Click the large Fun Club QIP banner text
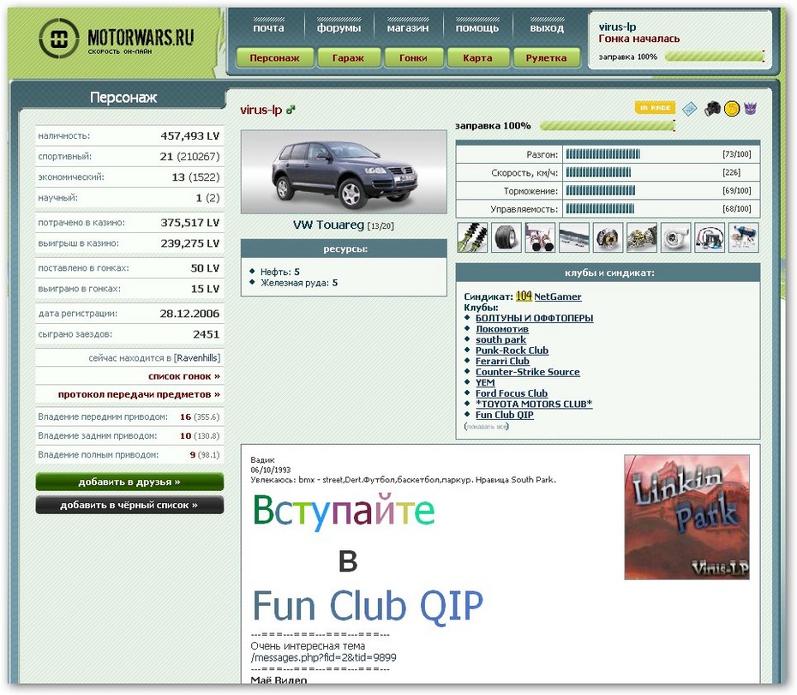The width and height of the screenshot is (797, 695). 368,606
